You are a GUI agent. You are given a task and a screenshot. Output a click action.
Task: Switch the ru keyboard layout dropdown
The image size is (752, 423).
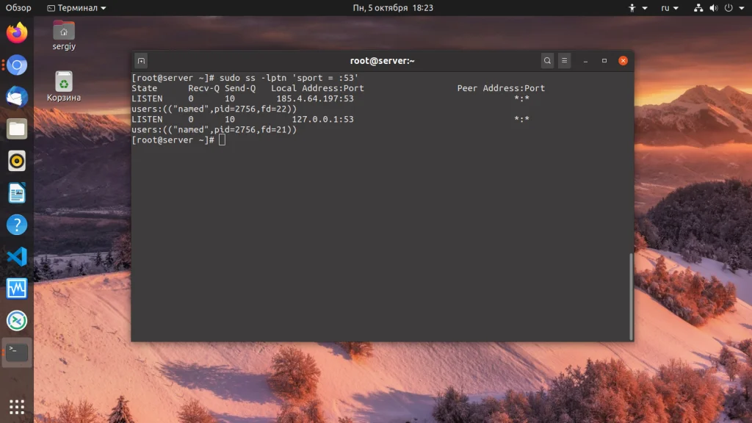point(670,7)
